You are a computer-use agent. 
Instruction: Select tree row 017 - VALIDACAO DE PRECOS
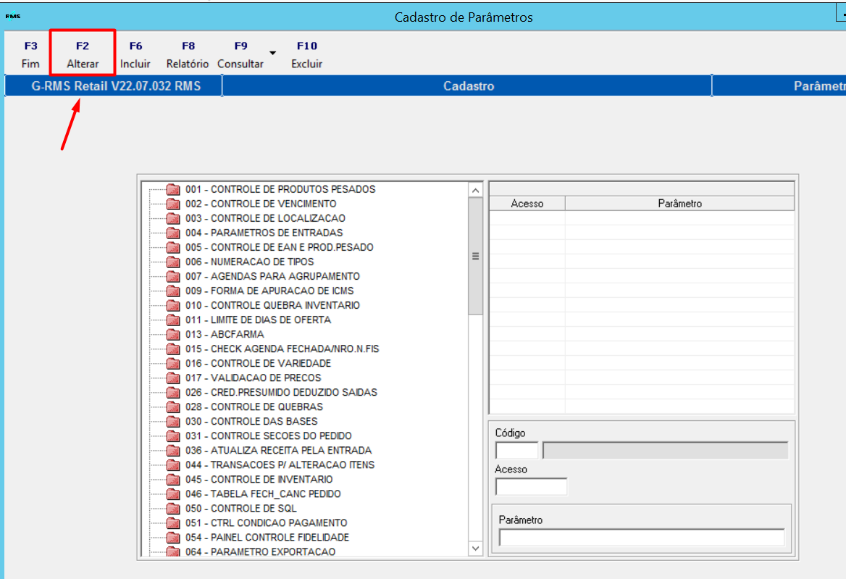tap(254, 378)
